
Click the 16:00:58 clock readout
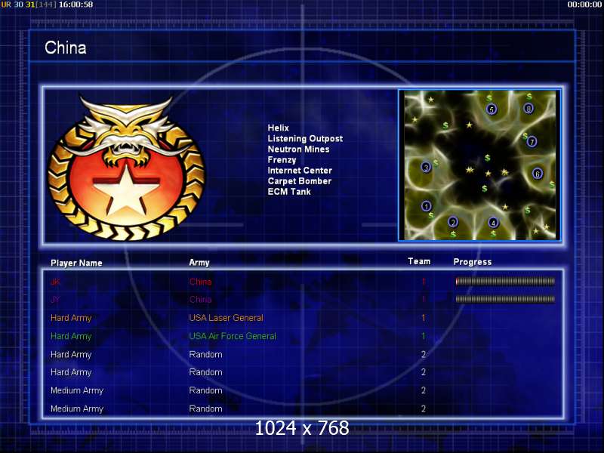[x=76, y=5]
